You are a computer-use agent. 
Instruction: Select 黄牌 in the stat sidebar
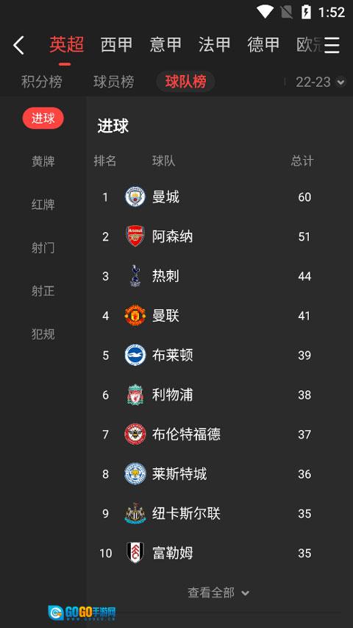(43, 161)
